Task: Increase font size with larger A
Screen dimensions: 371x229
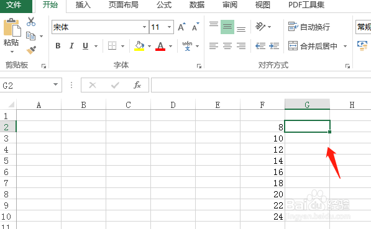Action: click(x=181, y=27)
